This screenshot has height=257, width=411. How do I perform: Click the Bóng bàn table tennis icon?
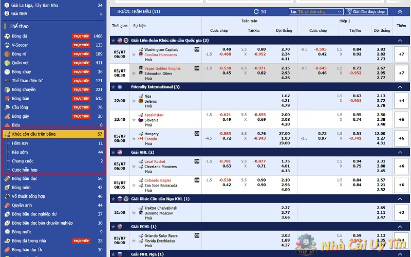[7, 99]
